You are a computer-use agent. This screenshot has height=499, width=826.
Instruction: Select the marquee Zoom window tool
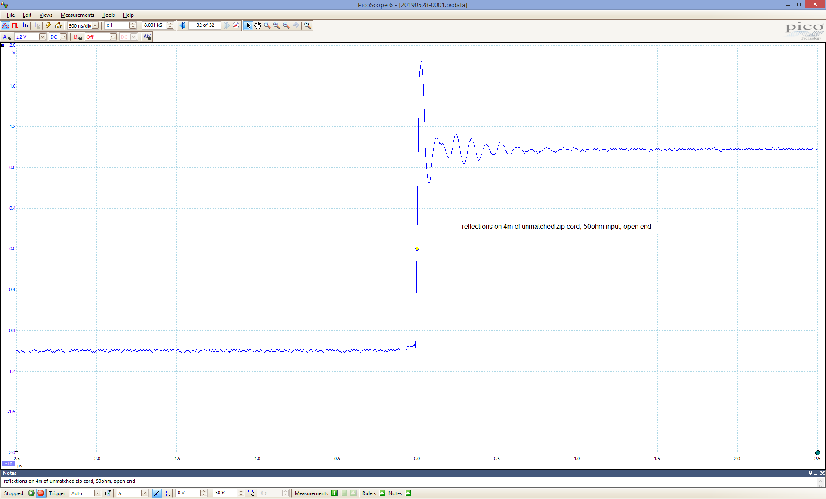click(267, 25)
